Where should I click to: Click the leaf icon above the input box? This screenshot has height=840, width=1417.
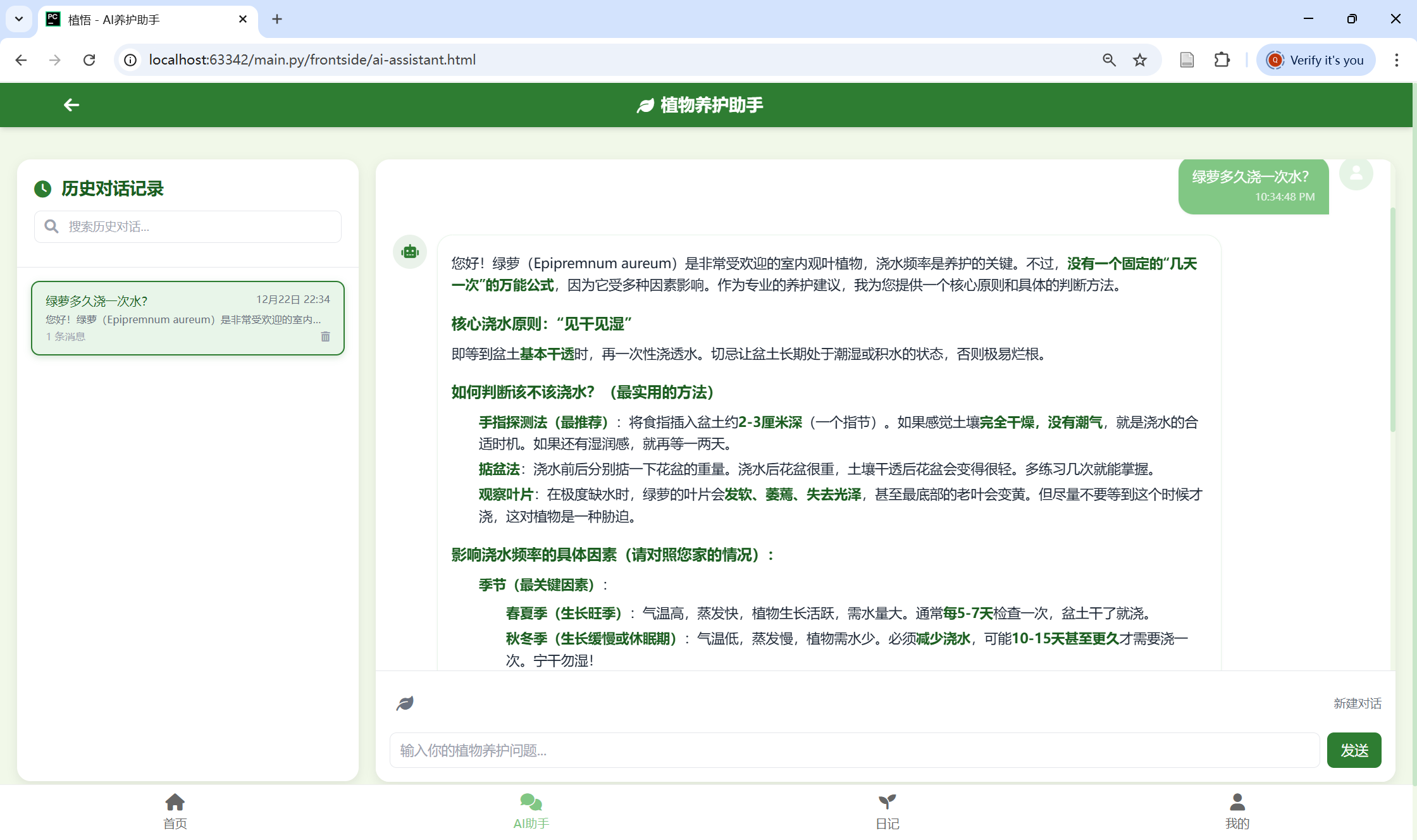tap(405, 703)
